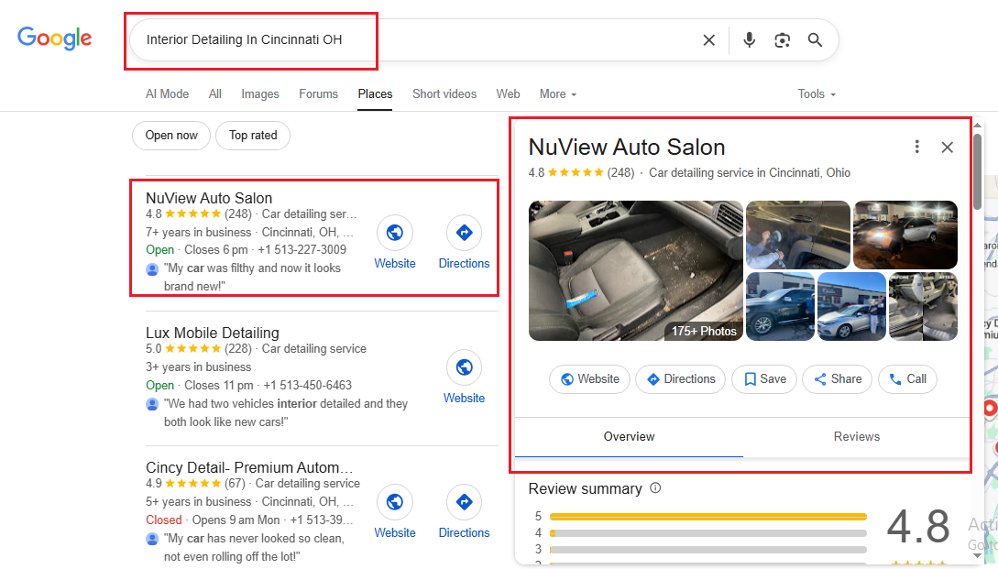Start voice search with microphone icon

coord(750,40)
